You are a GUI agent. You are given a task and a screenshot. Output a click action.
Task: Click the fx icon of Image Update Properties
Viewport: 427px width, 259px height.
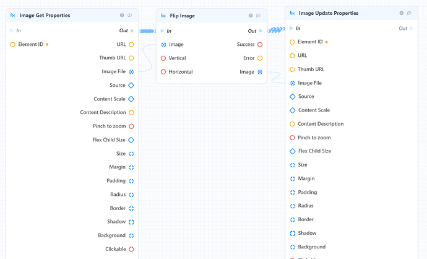coord(292,13)
